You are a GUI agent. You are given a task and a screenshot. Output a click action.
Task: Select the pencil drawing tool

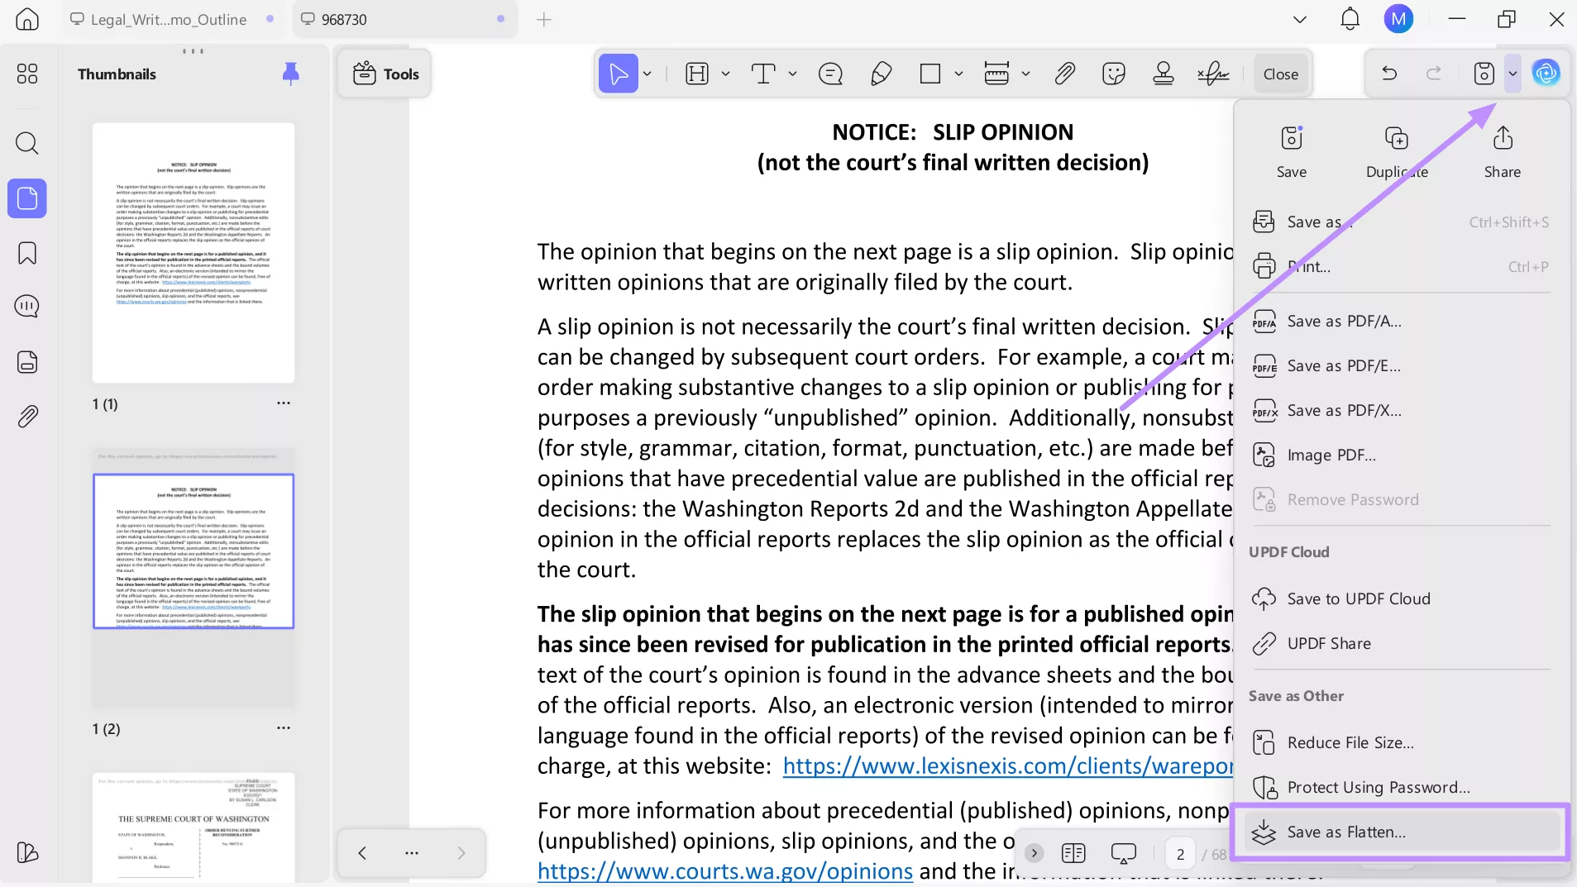tap(881, 74)
